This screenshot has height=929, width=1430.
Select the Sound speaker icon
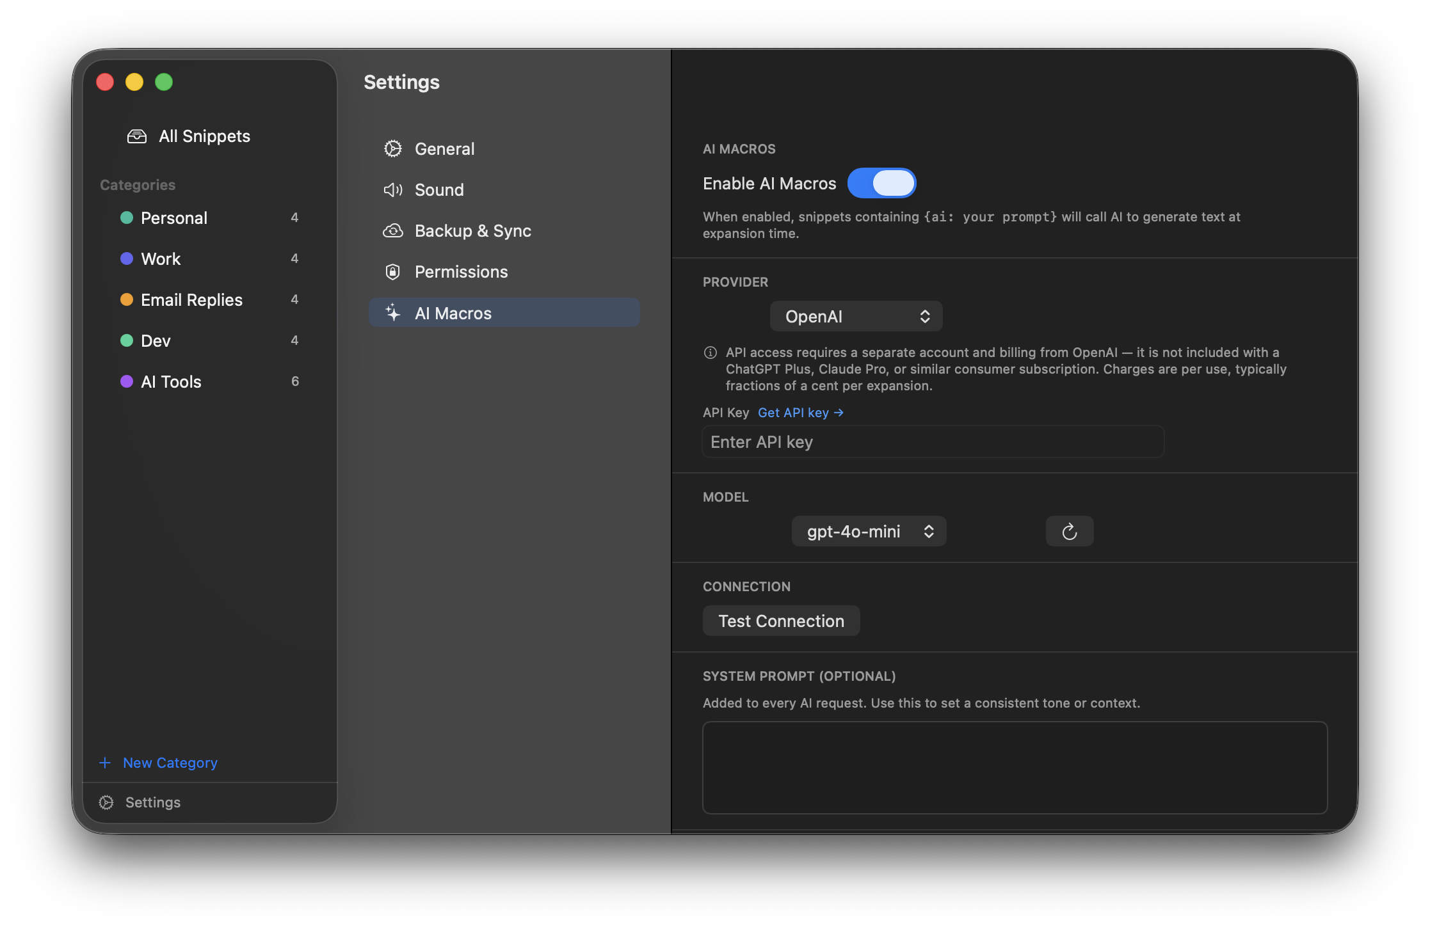pyautogui.click(x=392, y=189)
